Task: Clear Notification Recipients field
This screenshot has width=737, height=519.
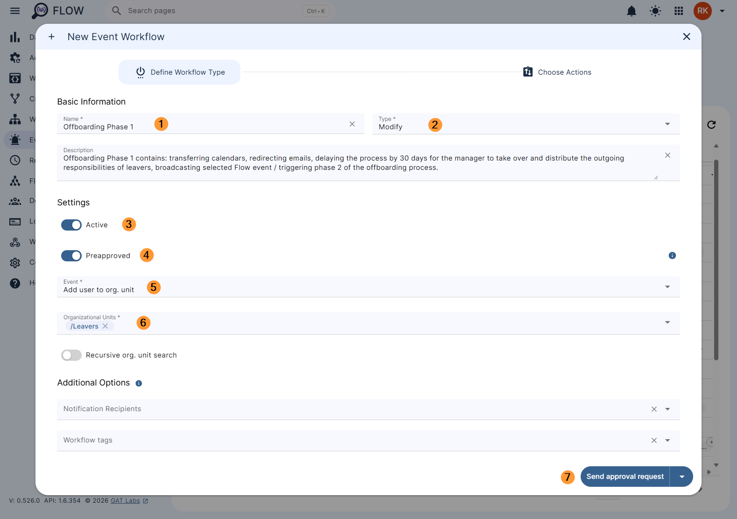Action: 654,409
